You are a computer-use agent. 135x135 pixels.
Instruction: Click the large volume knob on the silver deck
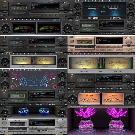[x=61, y=123]
